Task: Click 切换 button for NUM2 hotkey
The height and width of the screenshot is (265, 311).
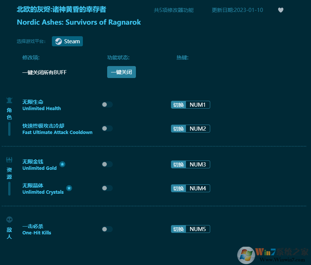Action: (x=178, y=128)
